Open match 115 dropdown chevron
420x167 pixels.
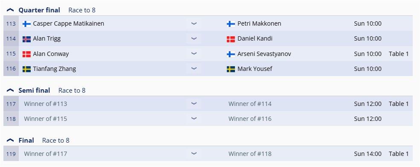(194, 54)
